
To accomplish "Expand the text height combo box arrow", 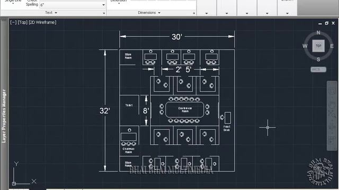I will [103, 5].
